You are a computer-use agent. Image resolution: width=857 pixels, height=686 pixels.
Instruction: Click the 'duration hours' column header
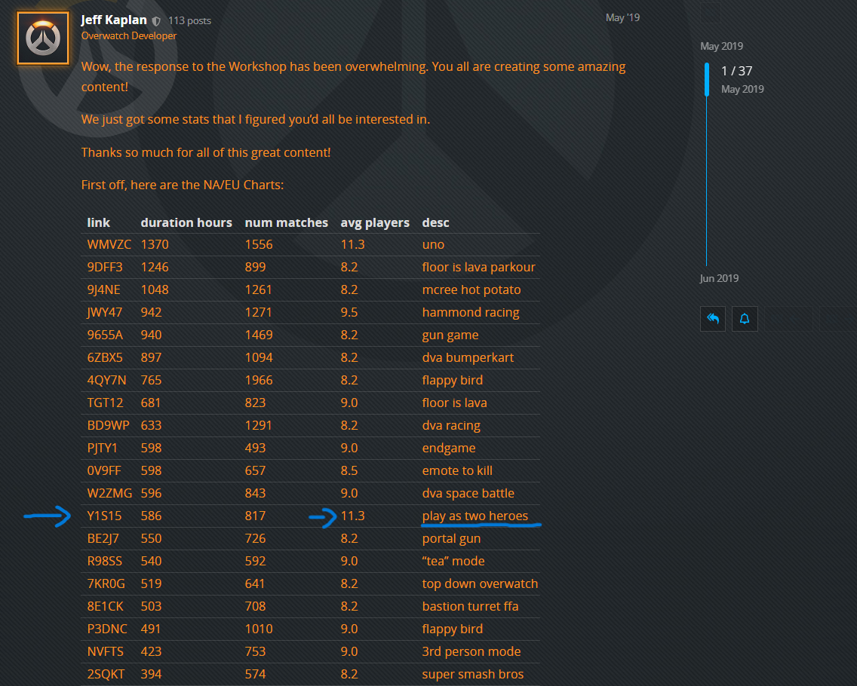point(186,223)
